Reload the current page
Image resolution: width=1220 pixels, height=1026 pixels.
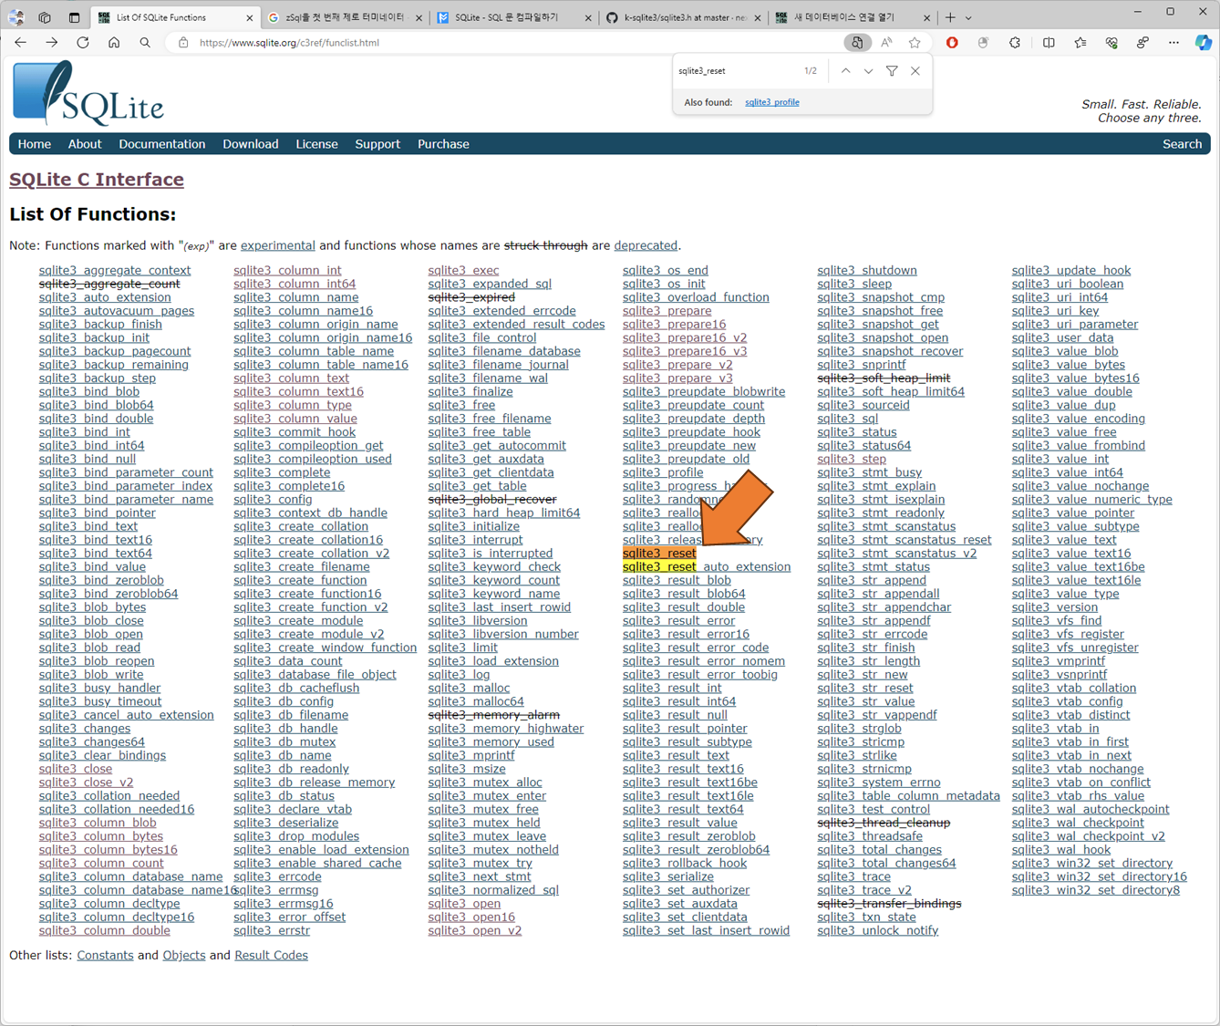[83, 43]
